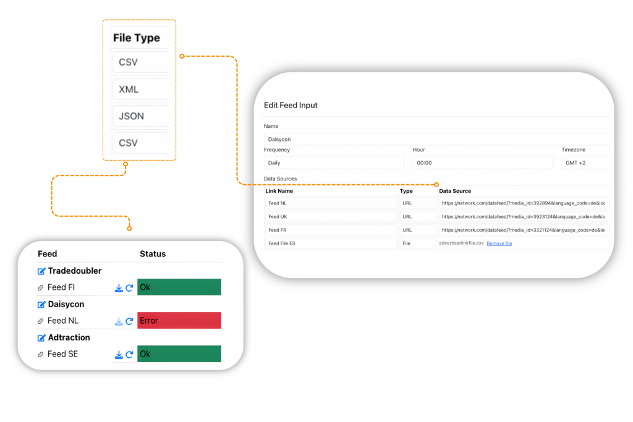The height and width of the screenshot is (422, 633).
Task: Open the Frequency dropdown set to Daily
Action: point(334,163)
